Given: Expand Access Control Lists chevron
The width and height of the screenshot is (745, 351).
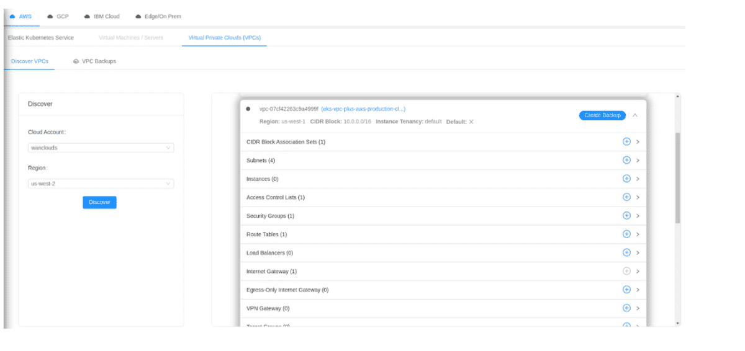Looking at the screenshot, I should coord(638,198).
